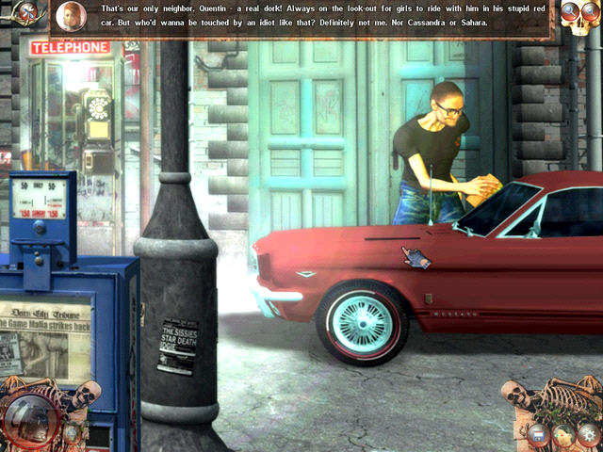Open the settings gear icon
Screen dimensions: 603x452
point(589,434)
